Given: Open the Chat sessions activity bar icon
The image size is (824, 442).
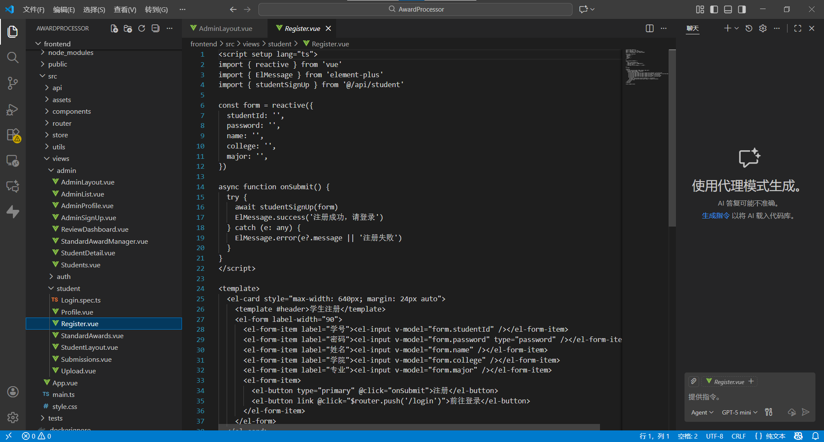Looking at the screenshot, I should (x=13, y=186).
